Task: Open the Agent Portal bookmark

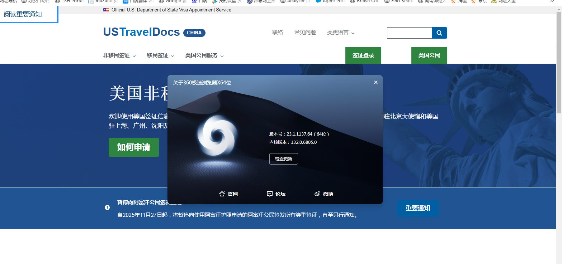Action: [330, 1]
